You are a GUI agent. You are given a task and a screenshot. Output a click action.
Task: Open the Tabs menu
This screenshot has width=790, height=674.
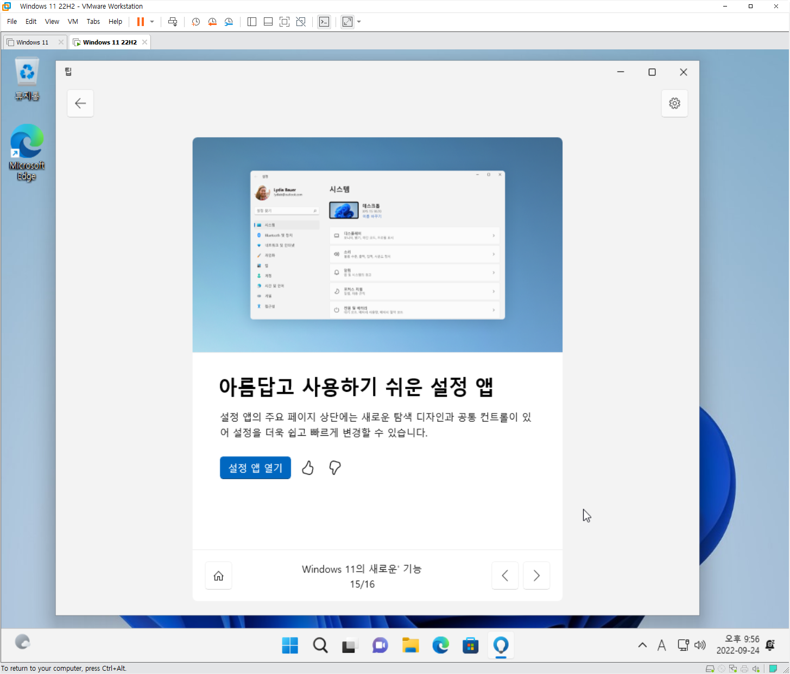coord(93,22)
